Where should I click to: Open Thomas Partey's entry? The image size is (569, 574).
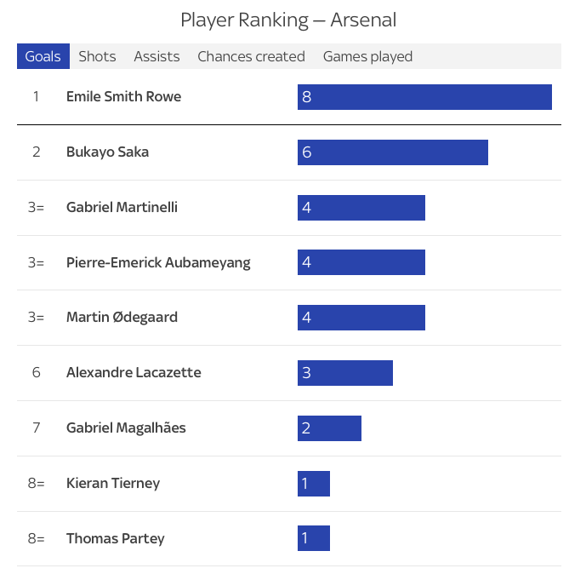(116, 539)
